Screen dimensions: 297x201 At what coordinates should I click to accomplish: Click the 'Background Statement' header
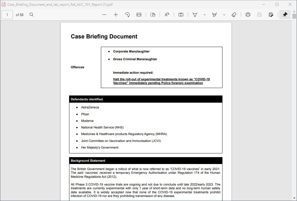coord(88,161)
